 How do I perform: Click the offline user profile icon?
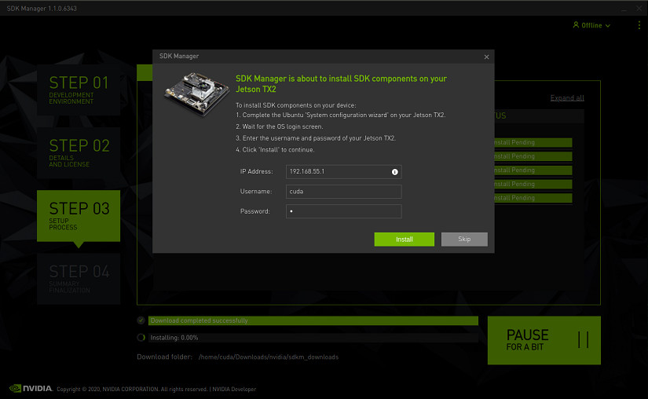(x=576, y=25)
